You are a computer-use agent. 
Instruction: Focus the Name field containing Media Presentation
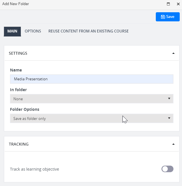[x=92, y=79]
